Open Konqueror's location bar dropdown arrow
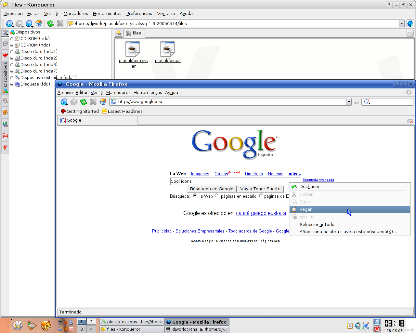The width and height of the screenshot is (416, 333). 402,23
